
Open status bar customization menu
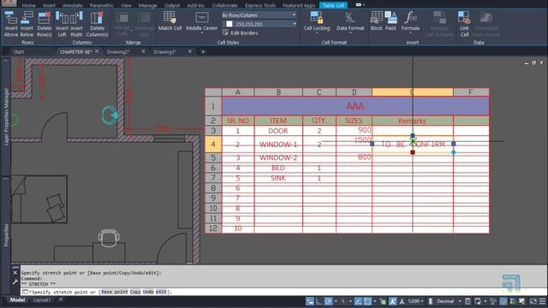click(542, 301)
